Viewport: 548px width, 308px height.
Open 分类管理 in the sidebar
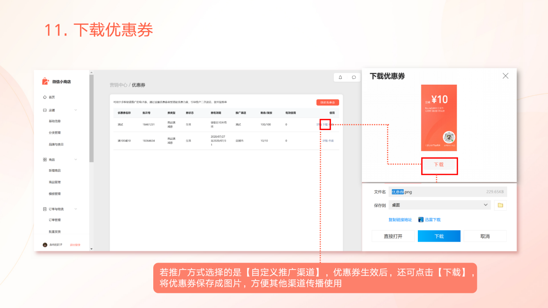pos(55,133)
